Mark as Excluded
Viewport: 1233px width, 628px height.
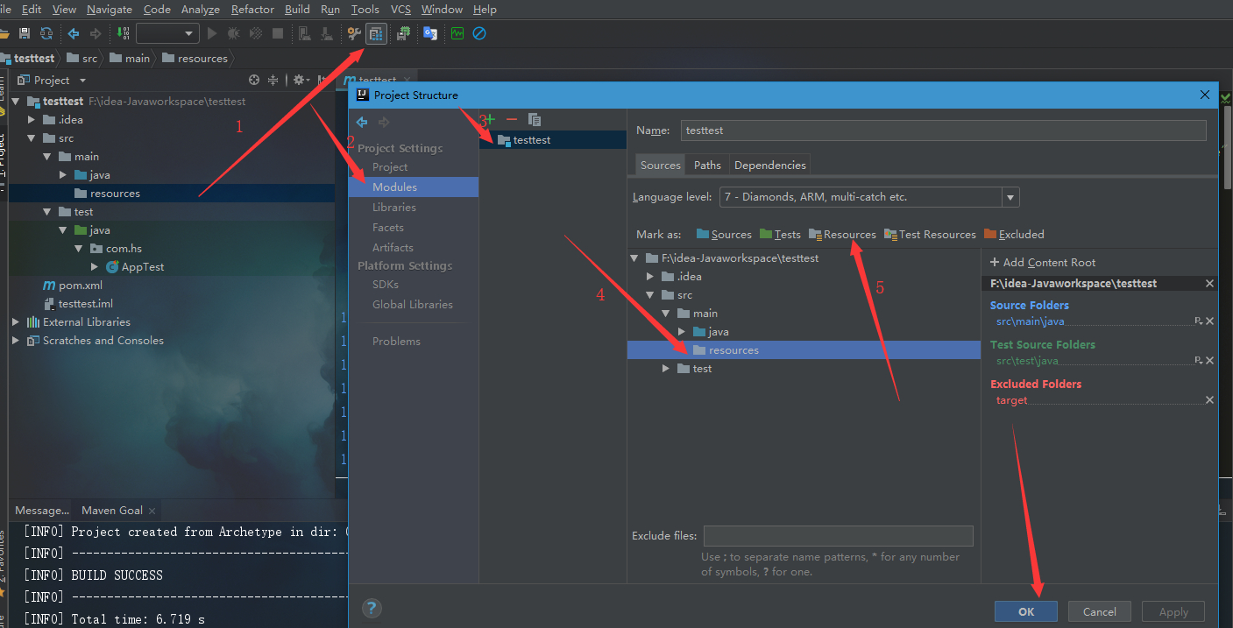(1014, 235)
